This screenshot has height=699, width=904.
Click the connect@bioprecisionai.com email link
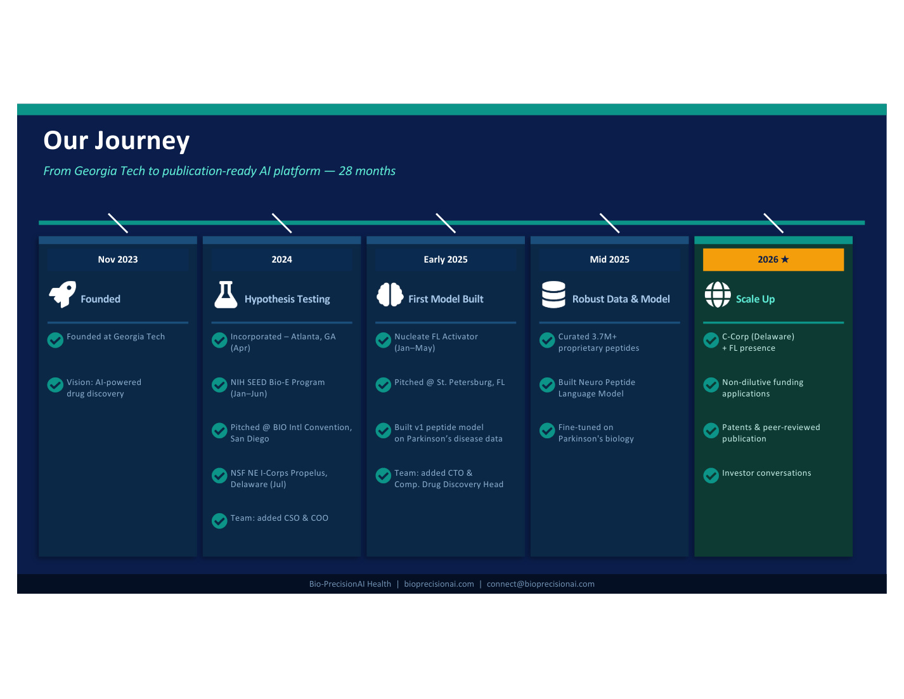[x=540, y=584]
